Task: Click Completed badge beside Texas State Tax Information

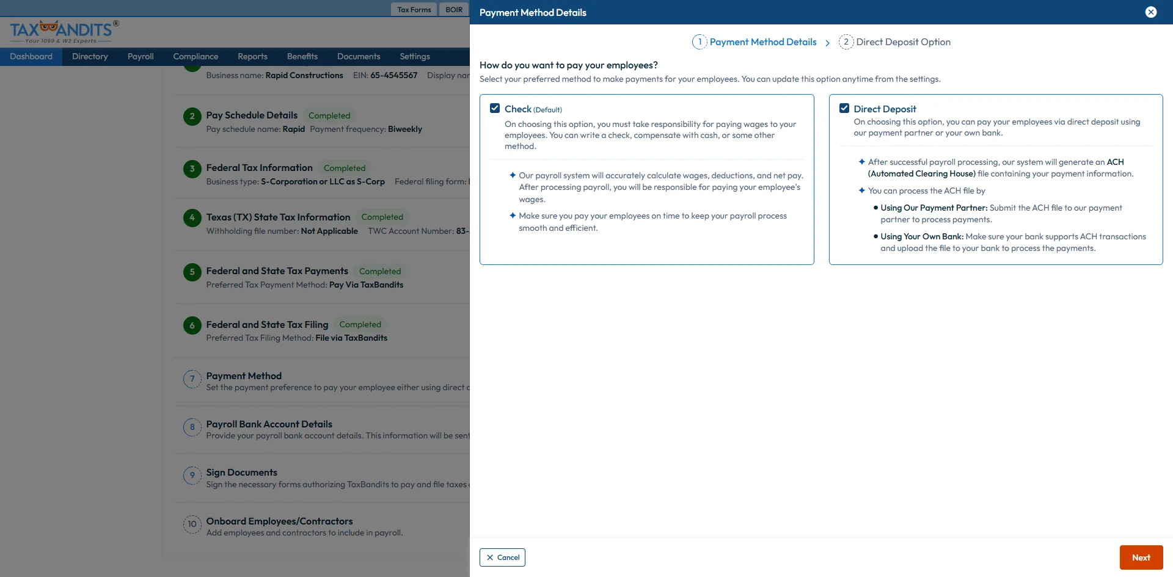Action: click(382, 217)
